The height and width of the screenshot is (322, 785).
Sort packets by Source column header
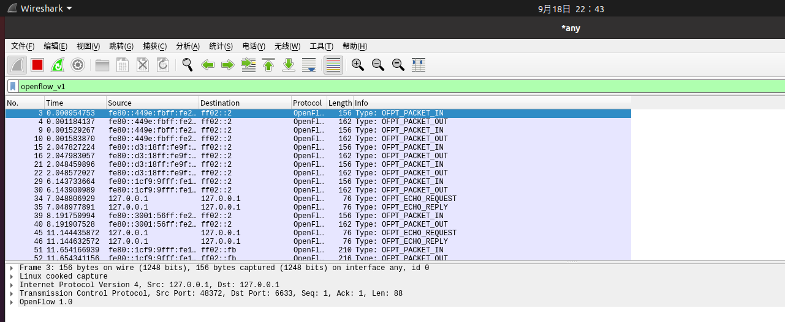click(153, 103)
